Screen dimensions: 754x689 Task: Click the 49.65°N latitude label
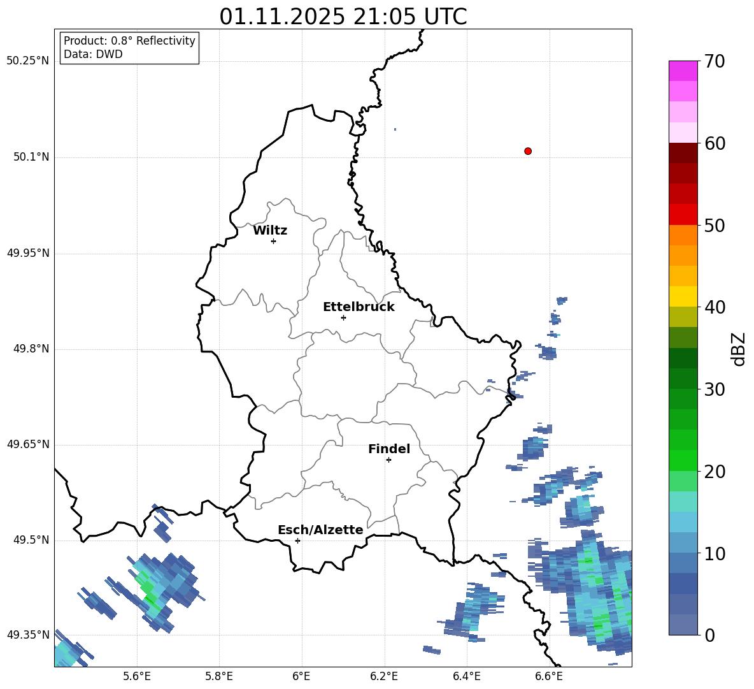click(x=28, y=444)
